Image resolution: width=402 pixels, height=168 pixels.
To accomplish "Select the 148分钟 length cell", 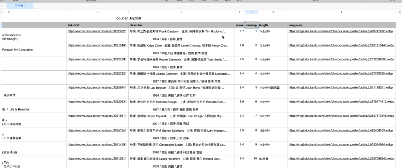I will click(x=273, y=148).
